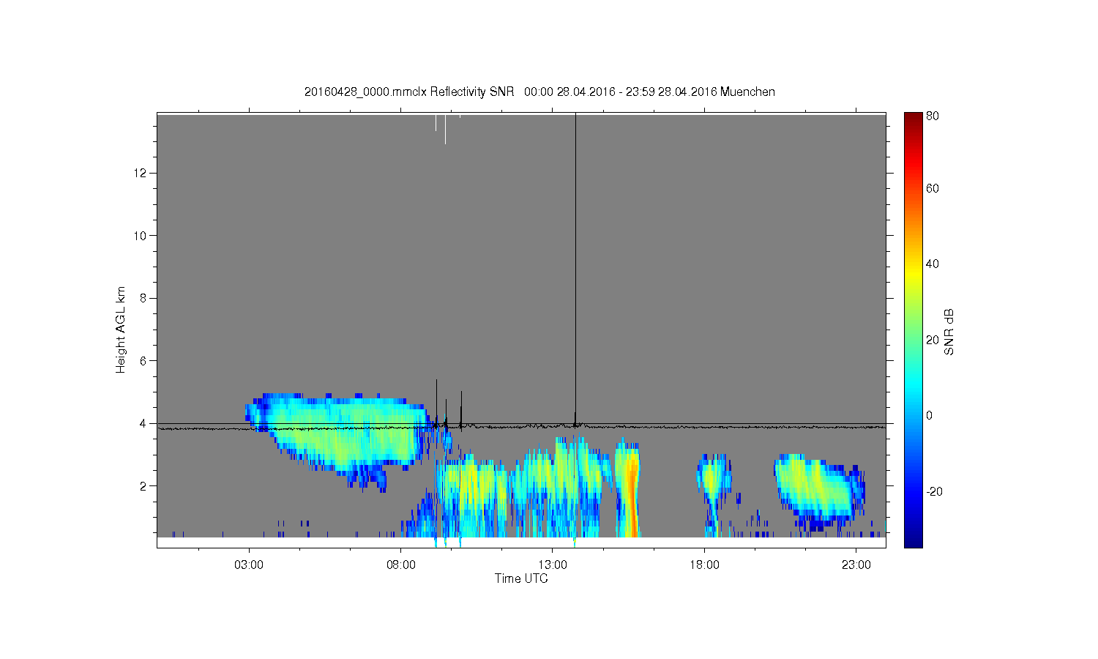
Task: Click the tall black spike near 13:45
Action: 575,267
